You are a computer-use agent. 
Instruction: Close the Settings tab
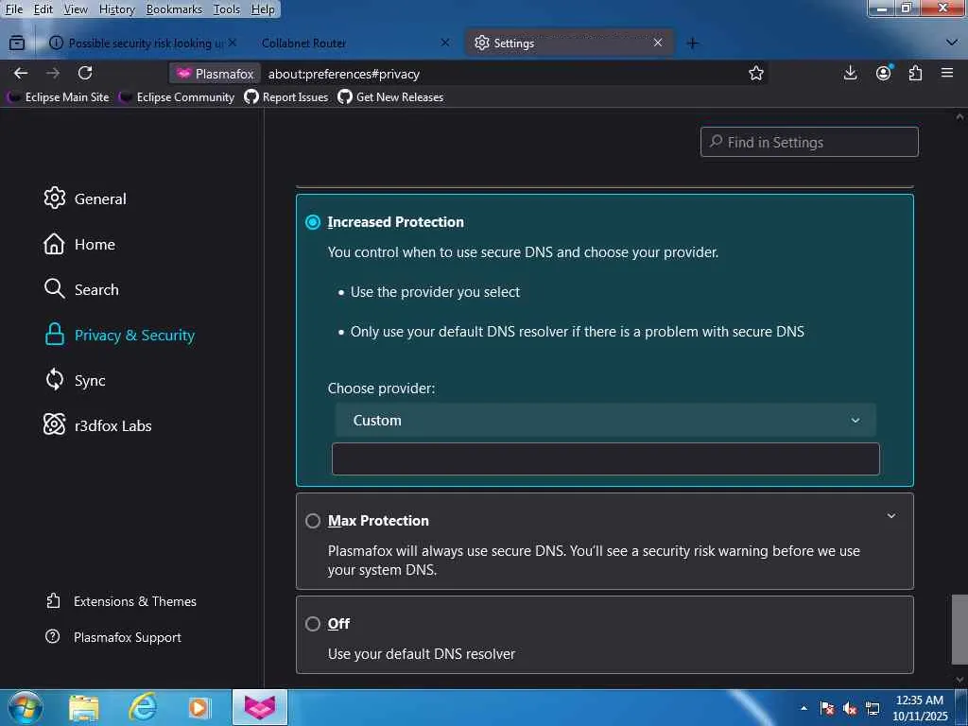click(658, 43)
